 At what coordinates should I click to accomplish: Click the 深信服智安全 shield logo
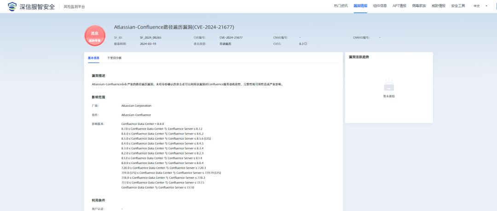pos(12,6)
